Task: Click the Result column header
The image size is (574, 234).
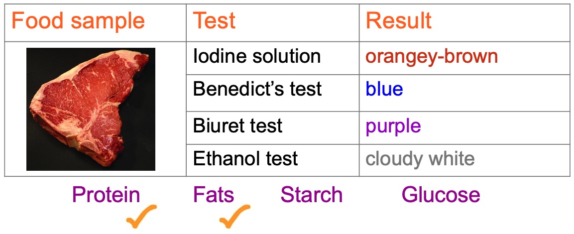Action: pos(399,21)
